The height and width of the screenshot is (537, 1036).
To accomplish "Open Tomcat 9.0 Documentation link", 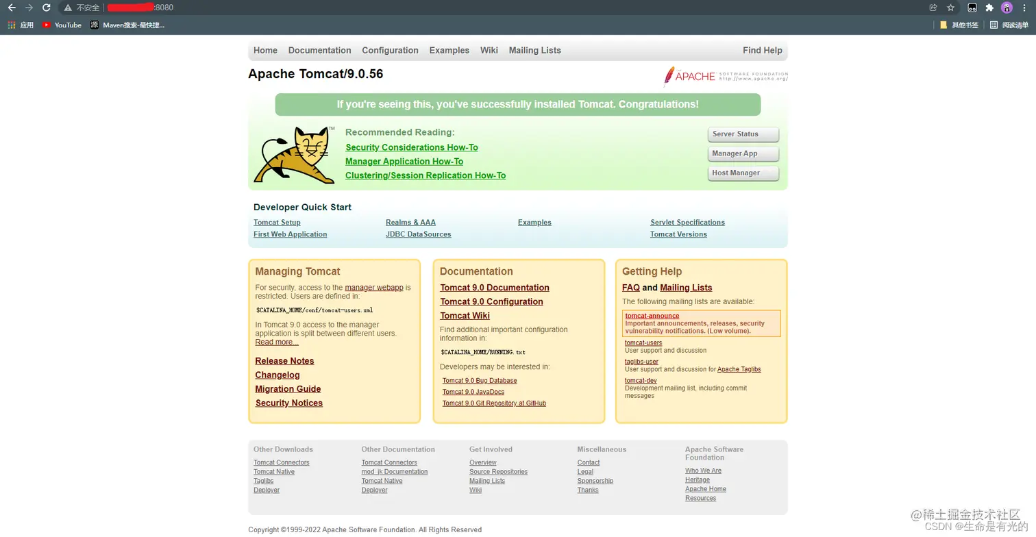I will click(x=495, y=288).
